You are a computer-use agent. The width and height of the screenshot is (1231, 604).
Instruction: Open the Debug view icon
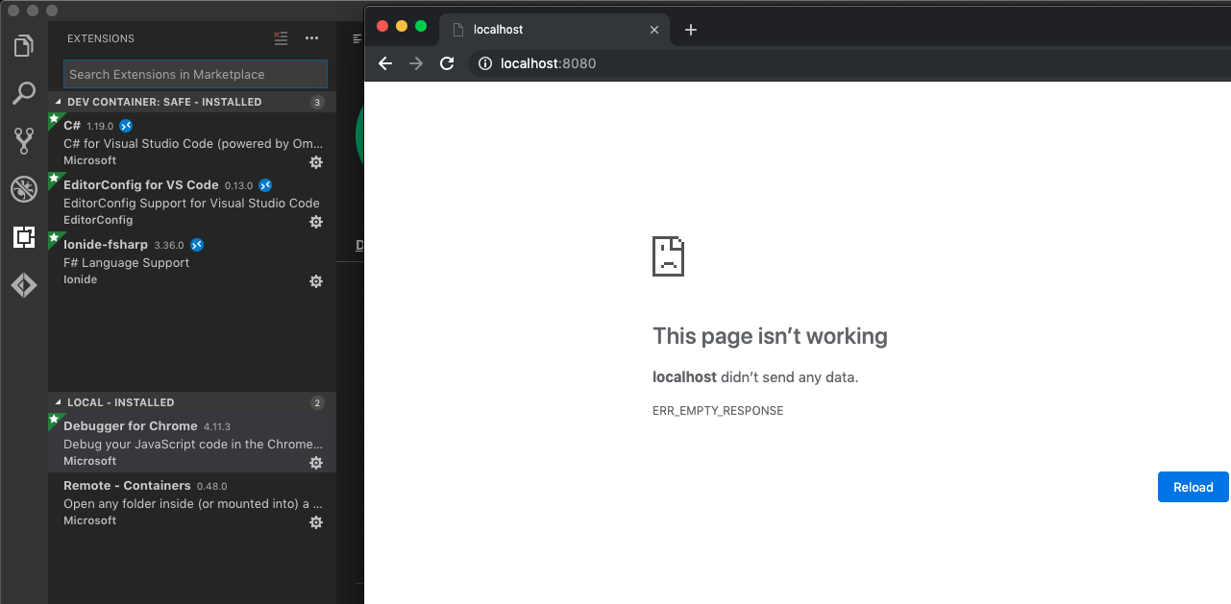coord(24,189)
